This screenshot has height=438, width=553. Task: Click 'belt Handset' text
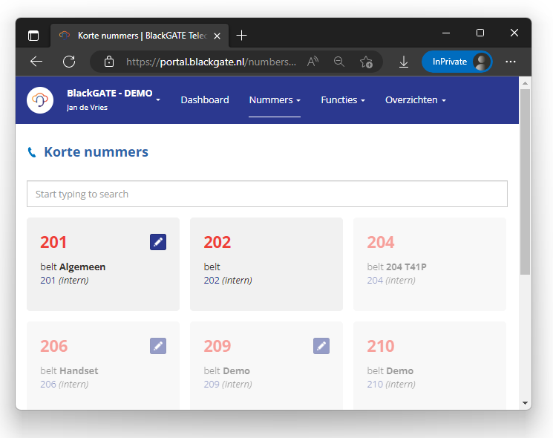coord(69,370)
